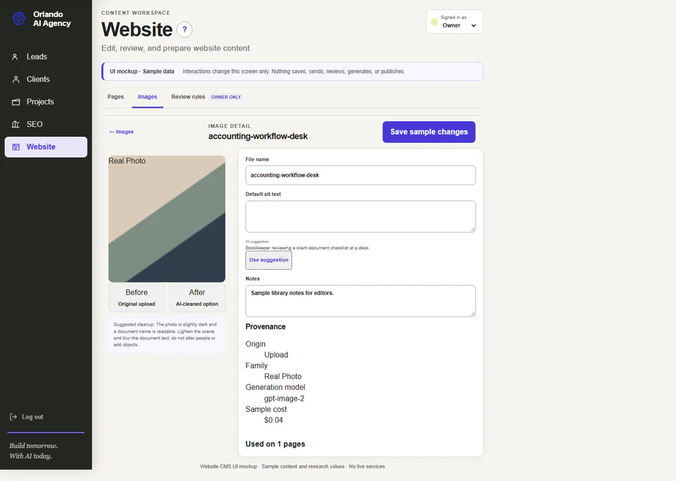The image size is (676, 481).
Task: Click the Projects folder icon in sidebar
Action: click(16, 102)
